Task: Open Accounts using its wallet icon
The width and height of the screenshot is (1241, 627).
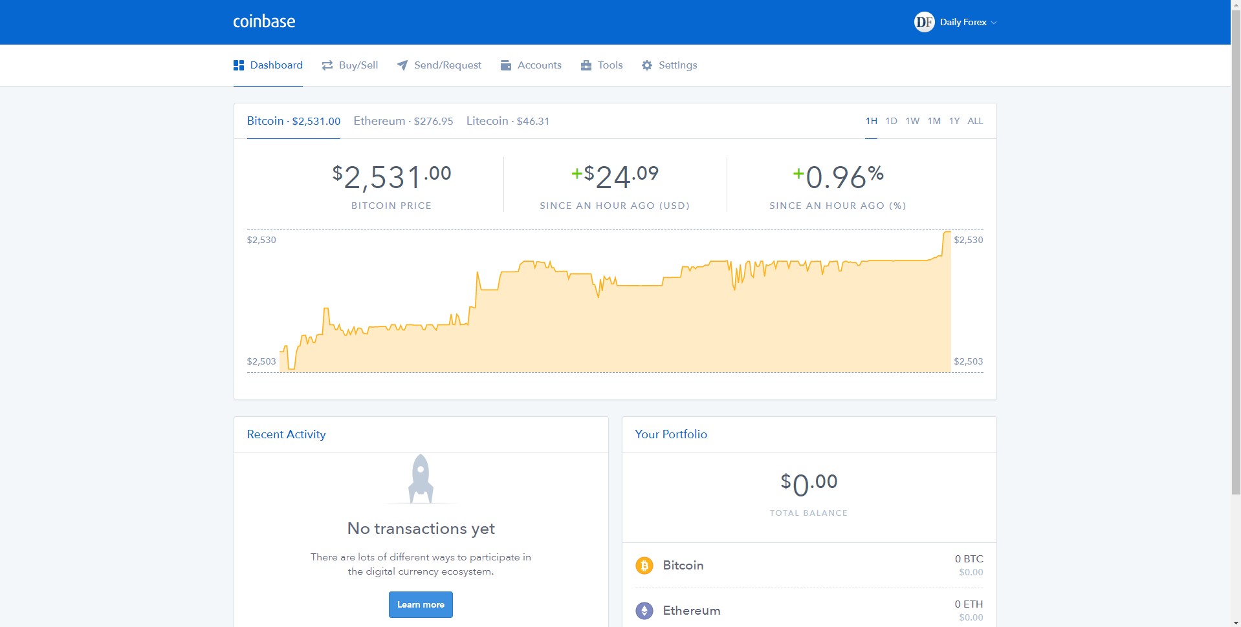Action: point(505,65)
